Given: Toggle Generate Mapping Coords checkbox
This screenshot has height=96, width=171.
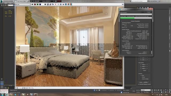Looking at the screenshot, I should (x=138, y=84).
